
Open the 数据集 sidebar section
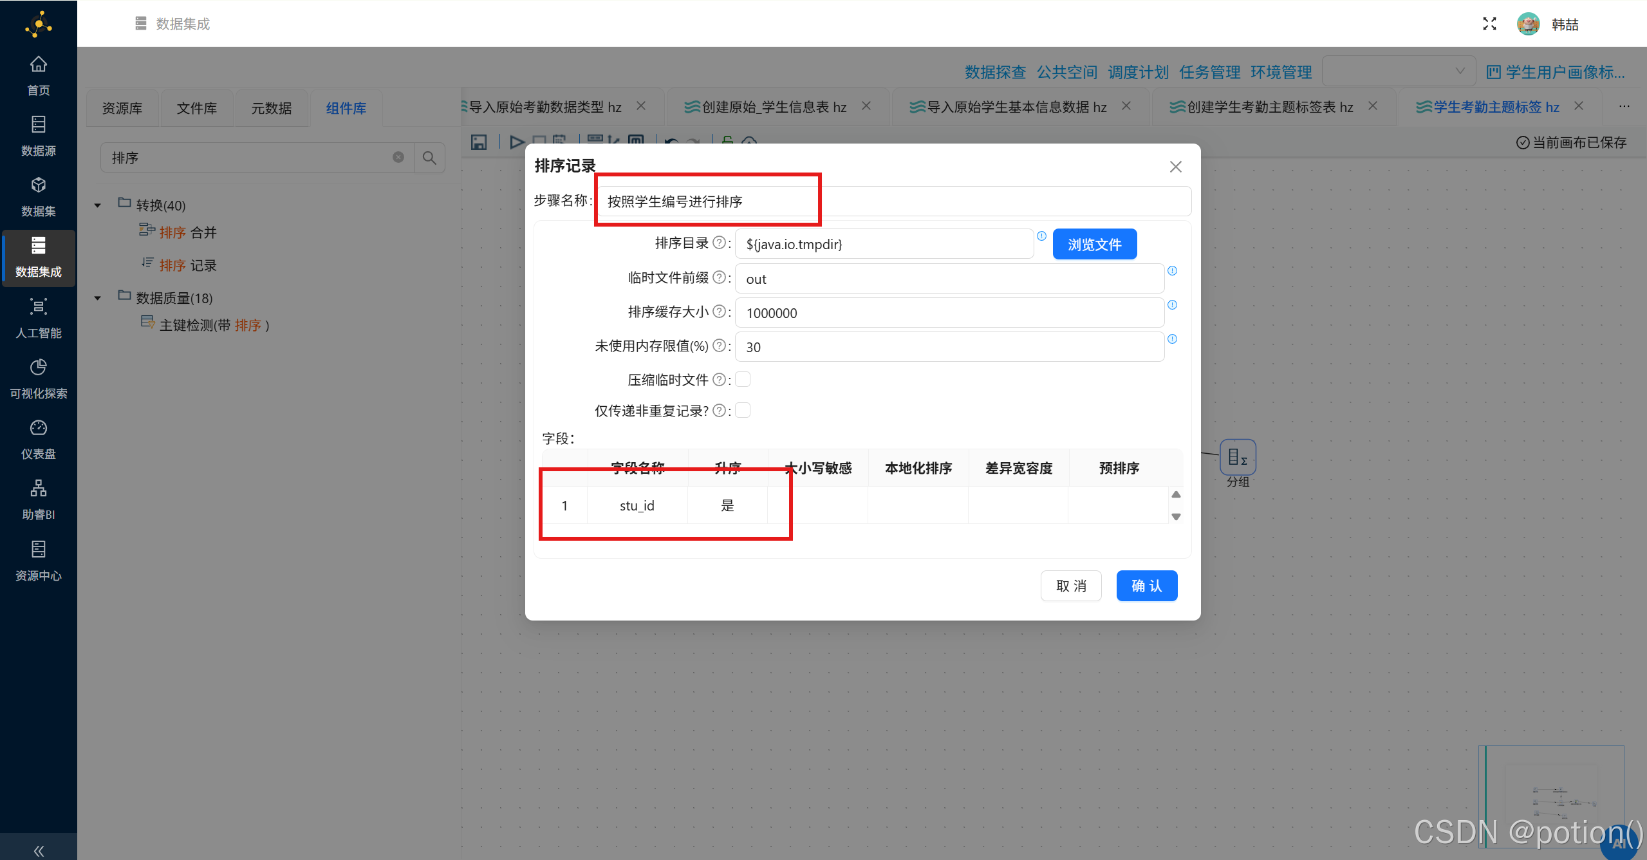pos(39,197)
